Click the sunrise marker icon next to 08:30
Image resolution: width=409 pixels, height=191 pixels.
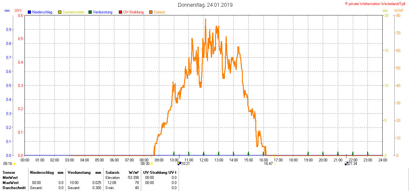click(x=152, y=164)
